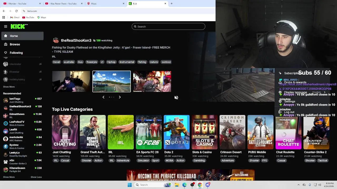
Task: Select the australia tag
Action: 69,62
